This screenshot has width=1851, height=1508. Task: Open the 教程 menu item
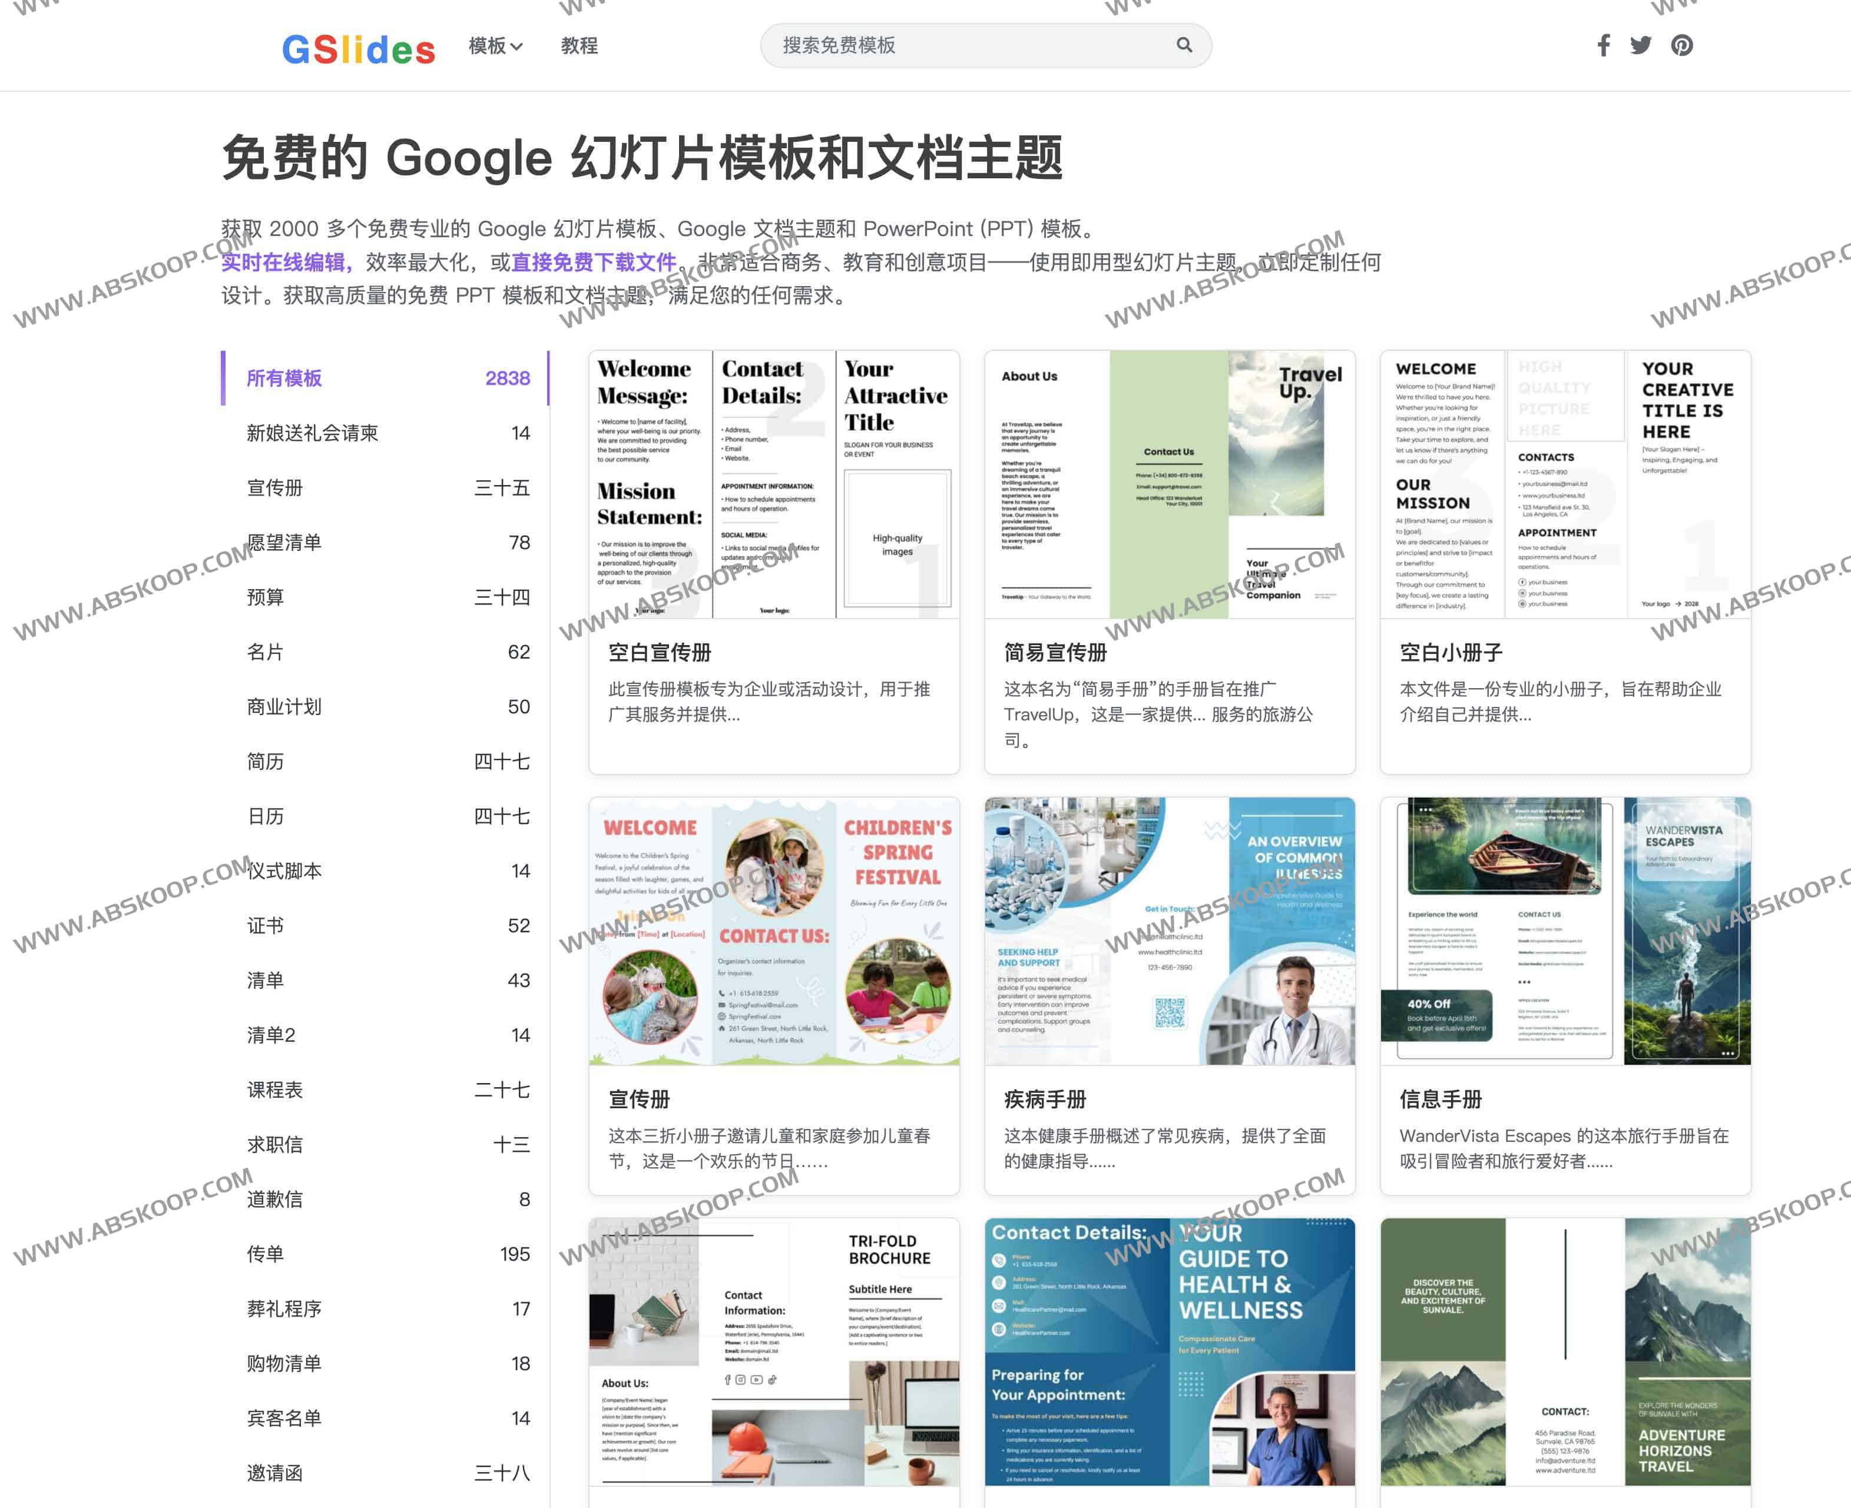[579, 46]
